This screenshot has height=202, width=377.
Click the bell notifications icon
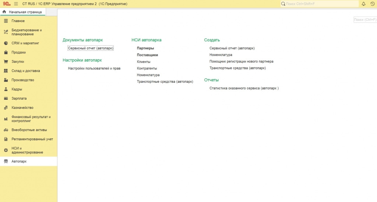364,4
